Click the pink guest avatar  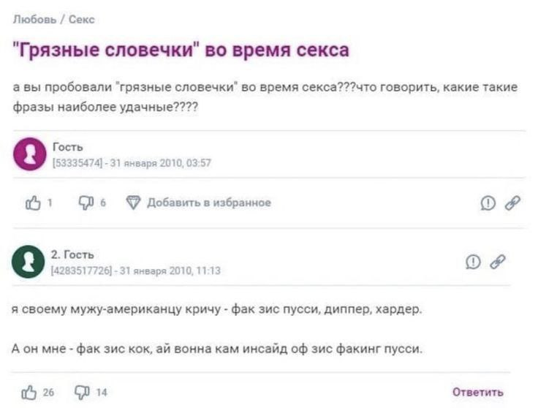click(30, 154)
